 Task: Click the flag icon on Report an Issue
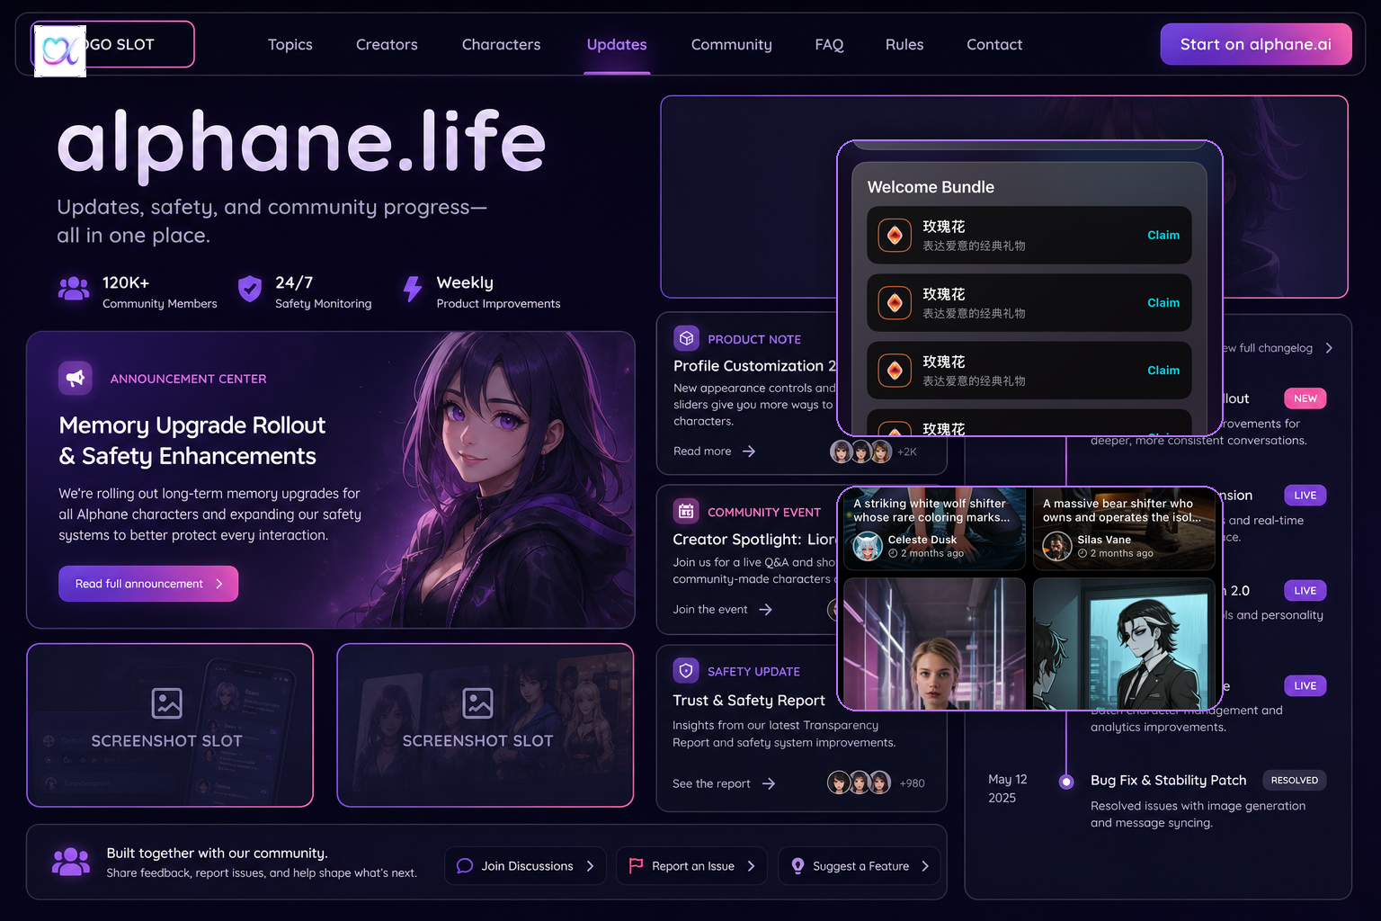[636, 865]
